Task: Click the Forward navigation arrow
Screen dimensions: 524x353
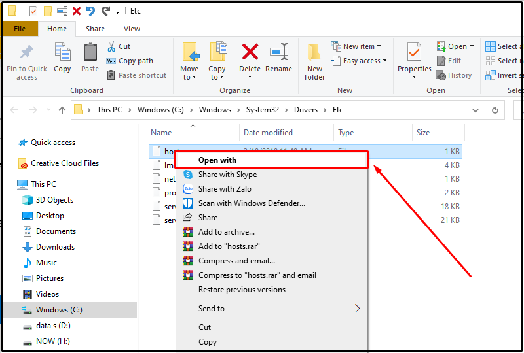Action: tap(33, 110)
